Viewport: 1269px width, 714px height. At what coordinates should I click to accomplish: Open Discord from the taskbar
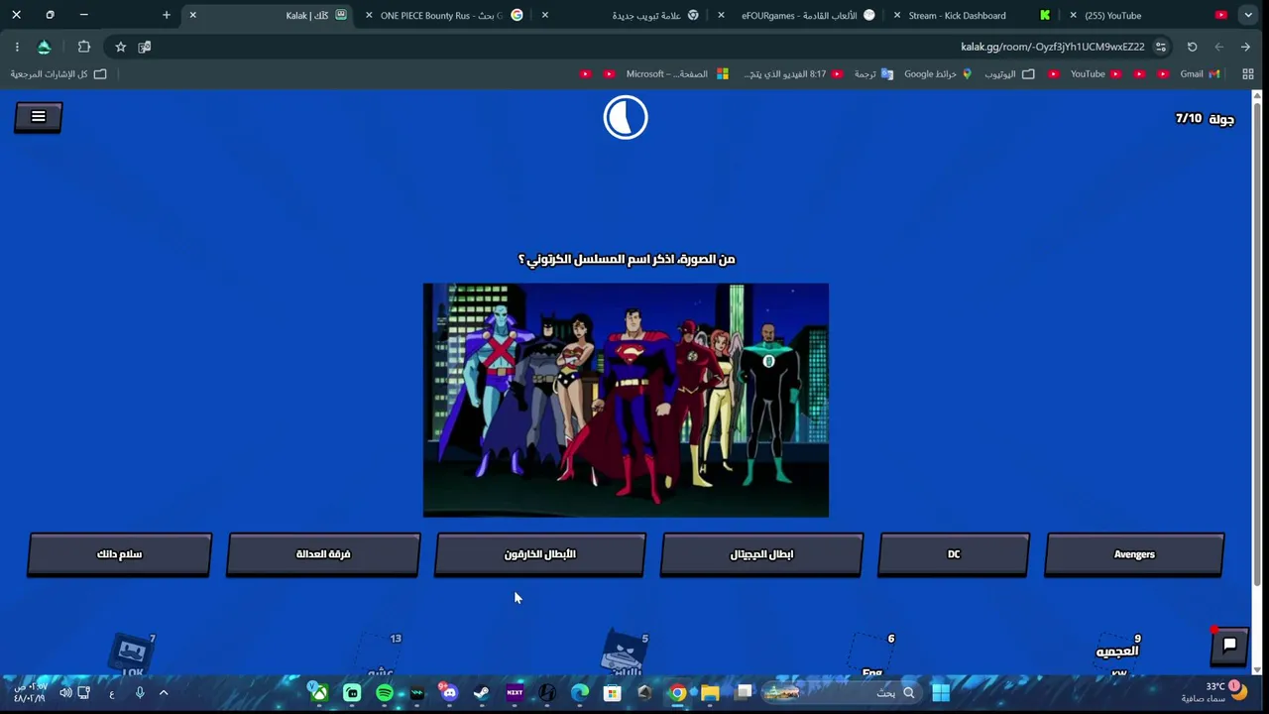pos(449,692)
